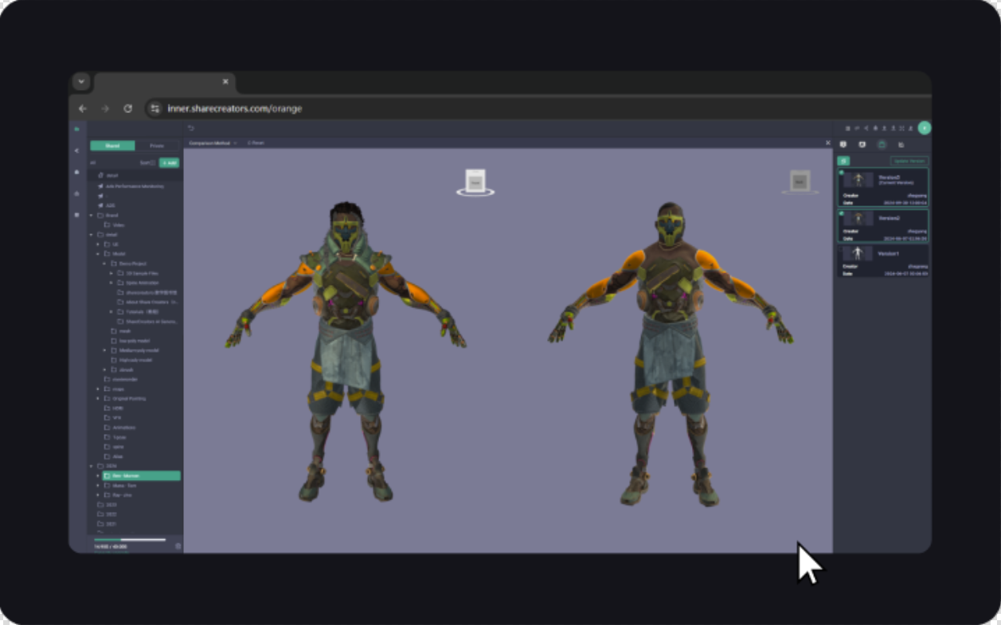Screen dimensions: 1001x625
Task: Uncheck the Version2 comparison checkbox
Action: (x=840, y=213)
